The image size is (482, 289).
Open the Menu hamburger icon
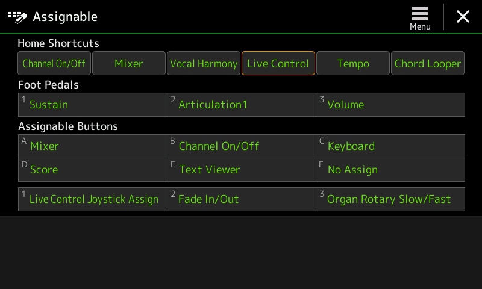point(420,18)
